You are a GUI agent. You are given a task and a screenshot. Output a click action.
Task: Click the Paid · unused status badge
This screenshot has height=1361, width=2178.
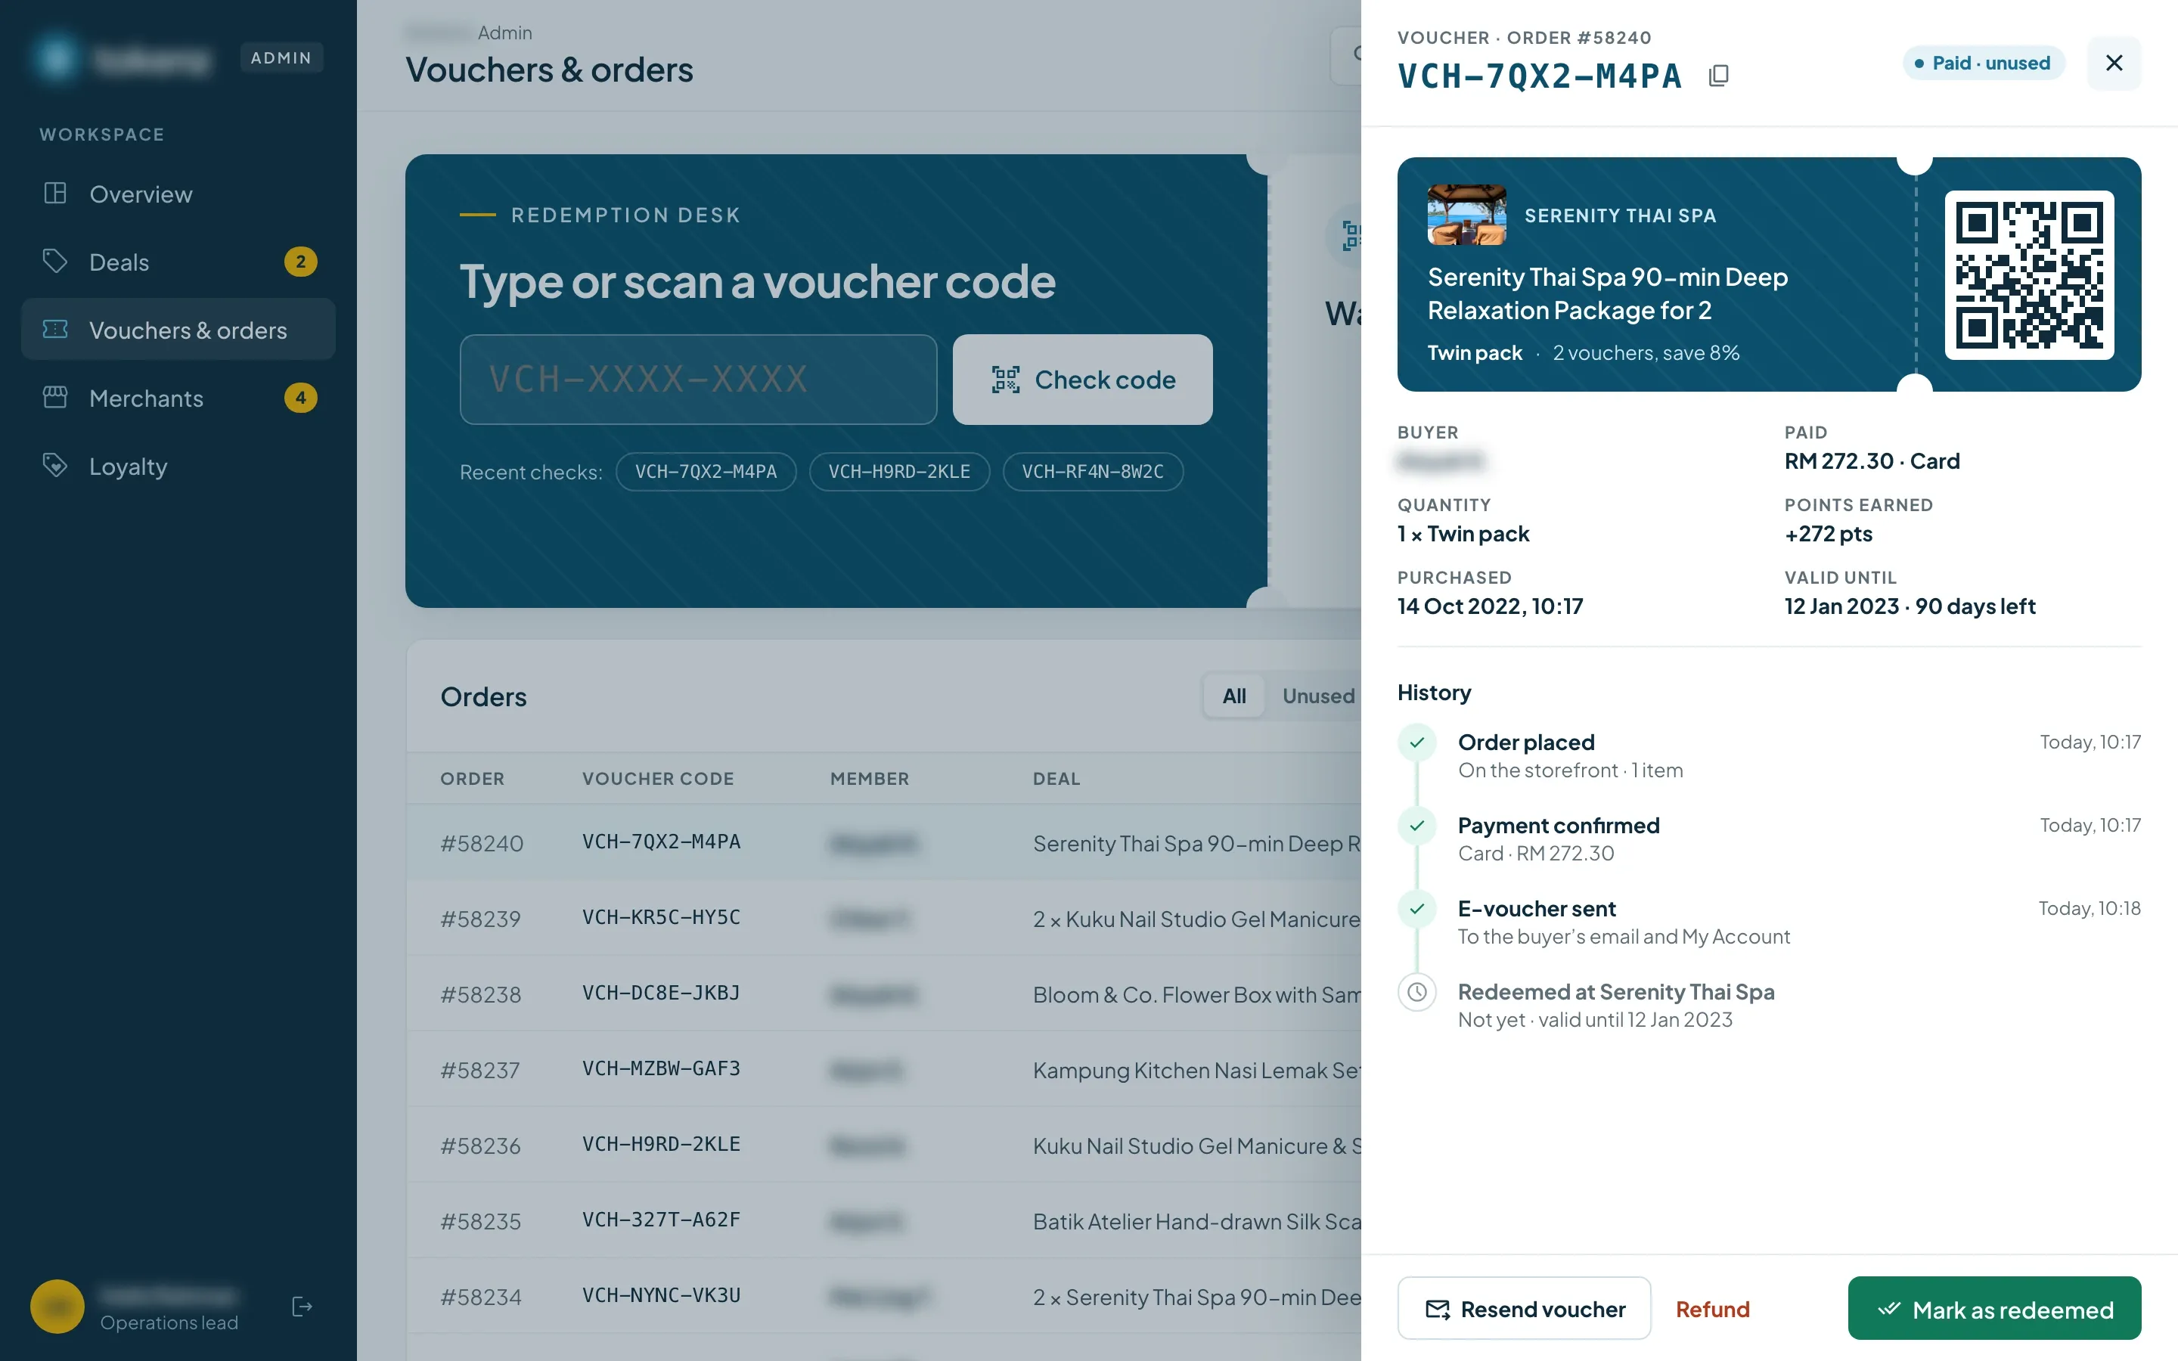pyautogui.click(x=1984, y=63)
